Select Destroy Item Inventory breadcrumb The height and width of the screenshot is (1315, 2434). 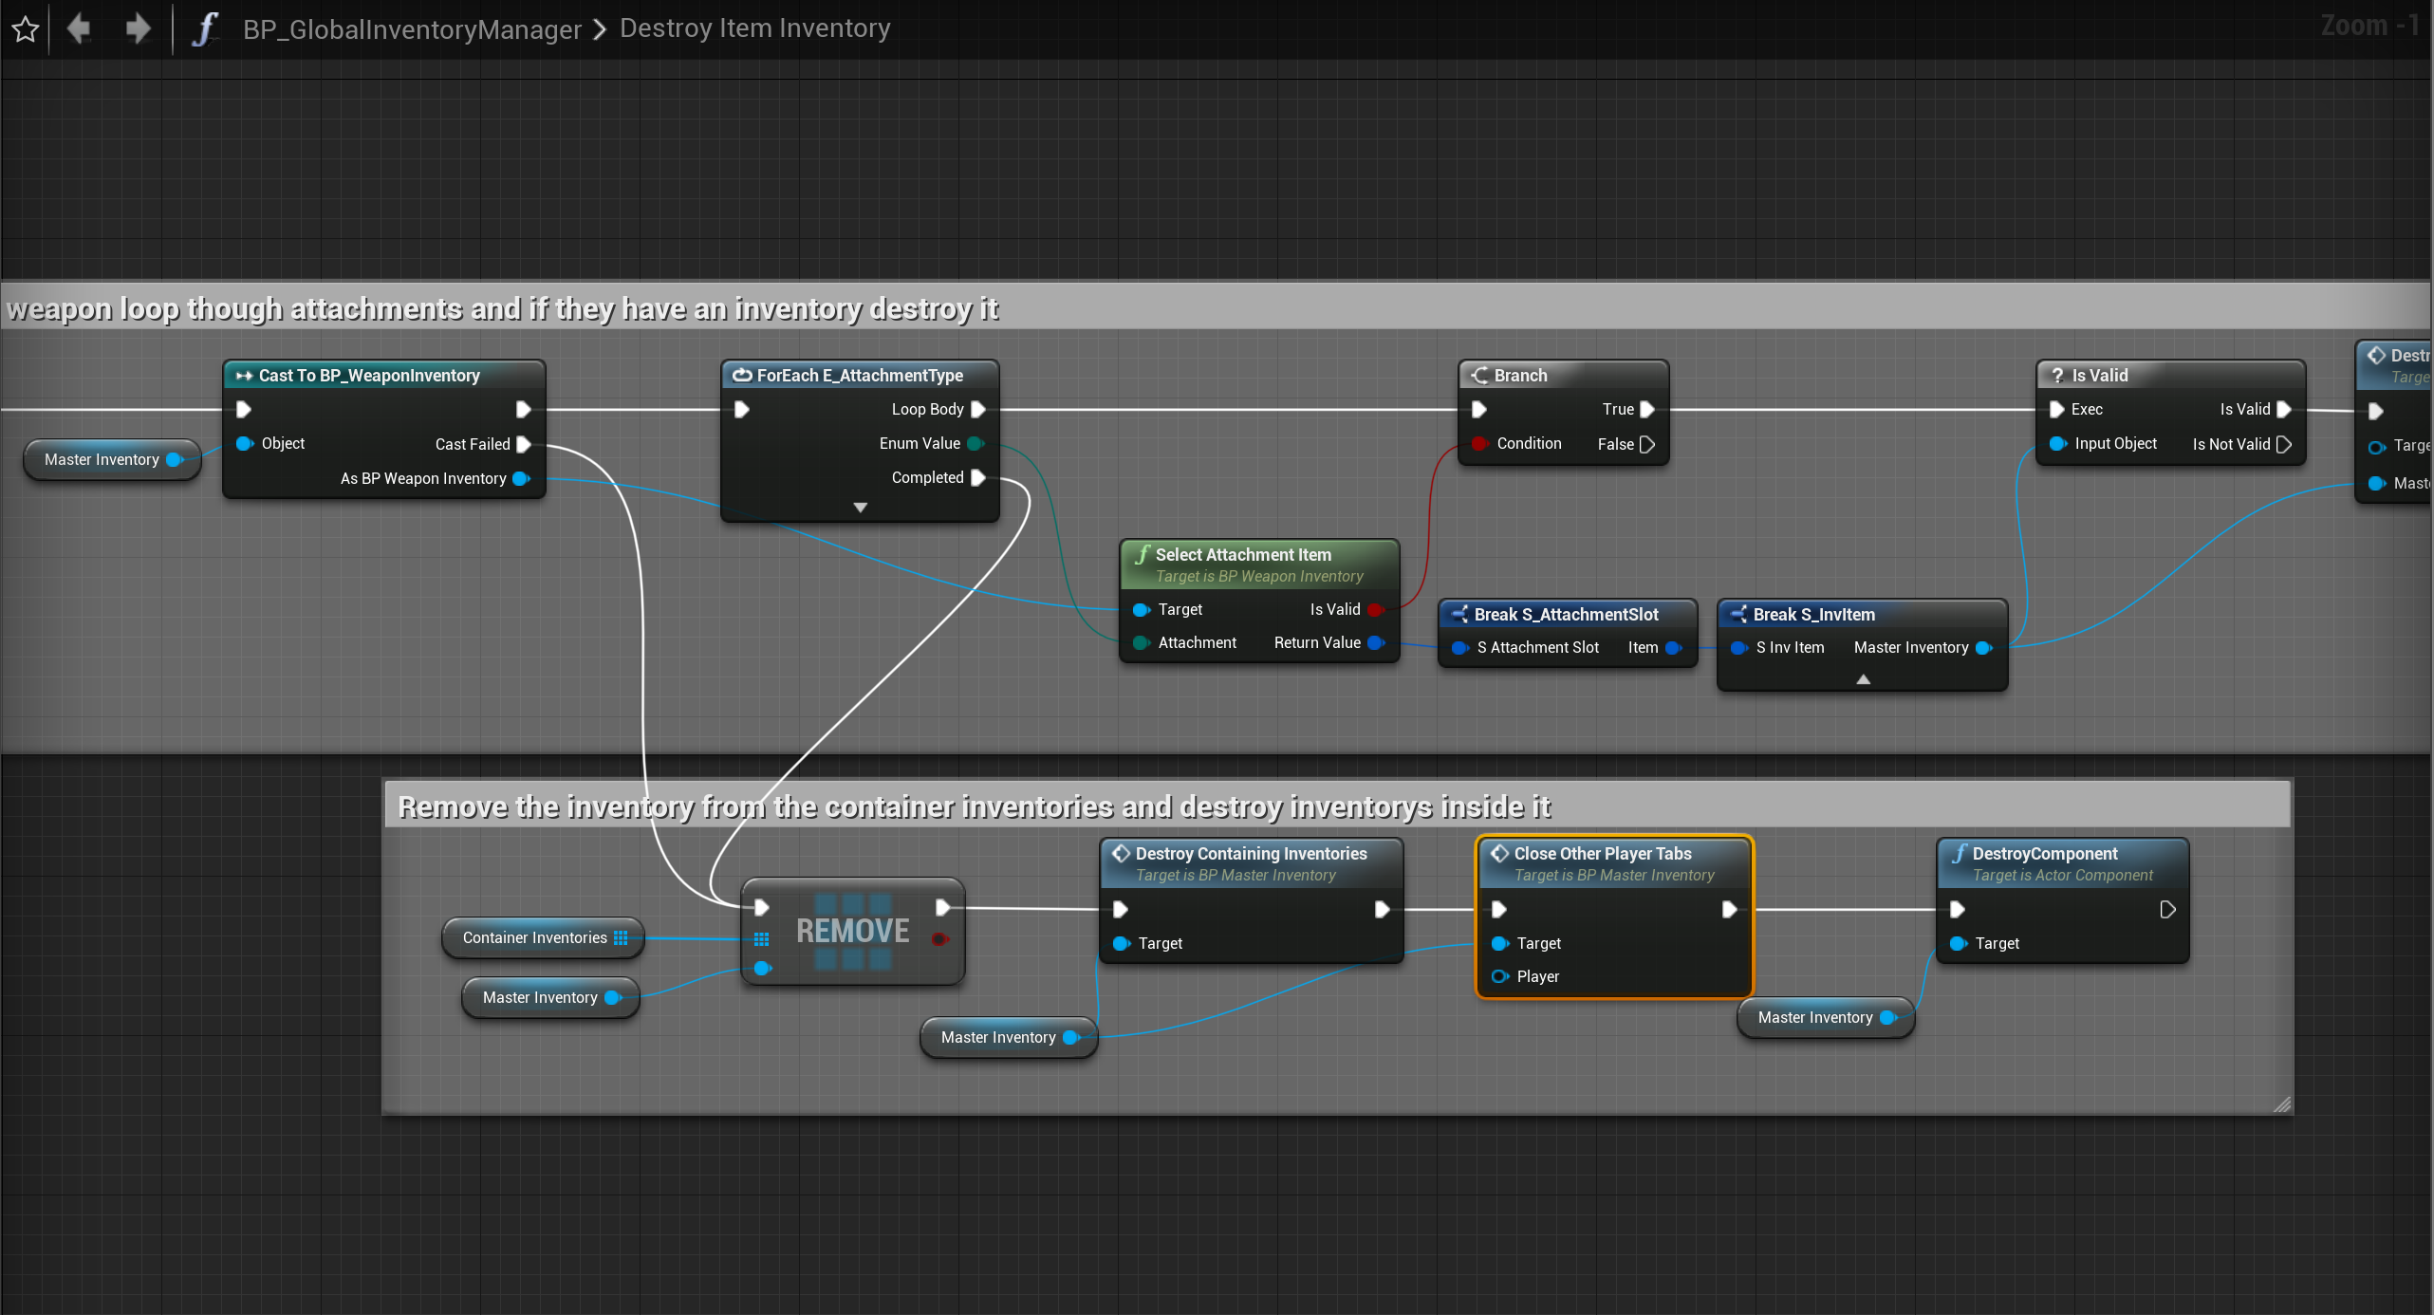coord(754,28)
